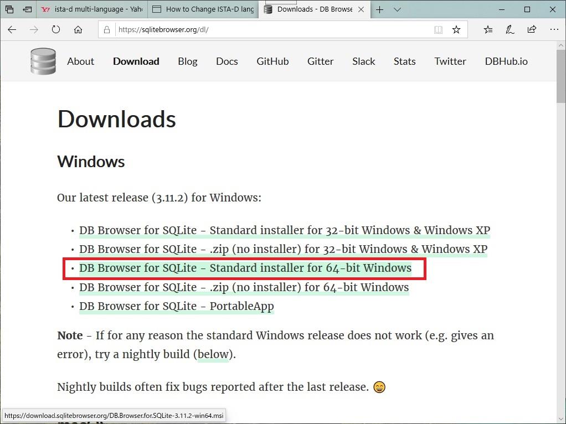Click the Windows section heading
Image resolution: width=566 pixels, height=424 pixels.
click(91, 161)
